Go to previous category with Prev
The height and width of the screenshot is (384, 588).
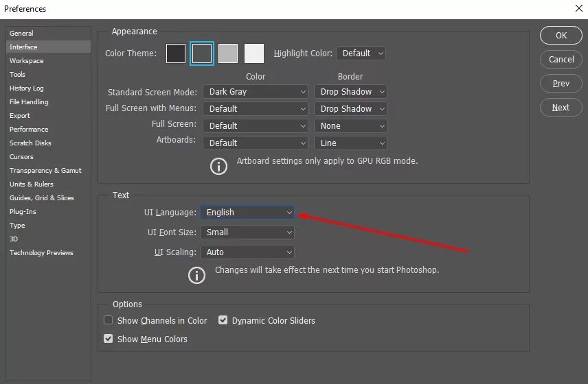click(x=561, y=83)
